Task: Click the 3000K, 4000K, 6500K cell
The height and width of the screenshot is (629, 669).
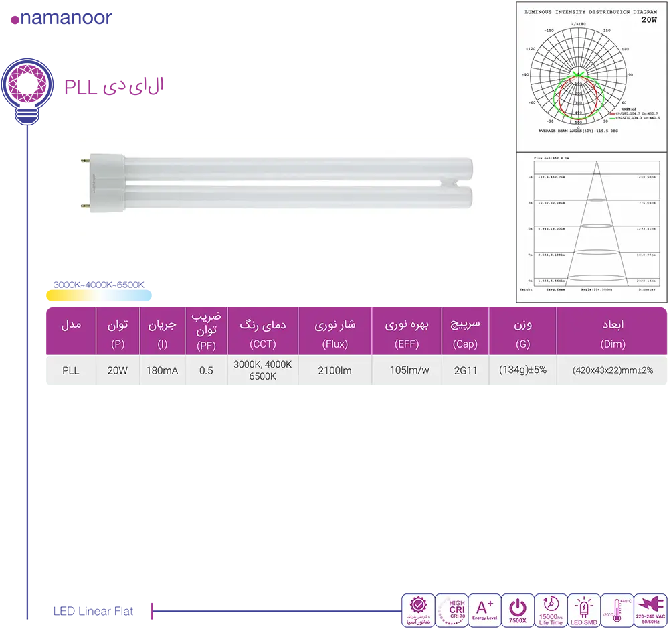Action: pos(262,370)
